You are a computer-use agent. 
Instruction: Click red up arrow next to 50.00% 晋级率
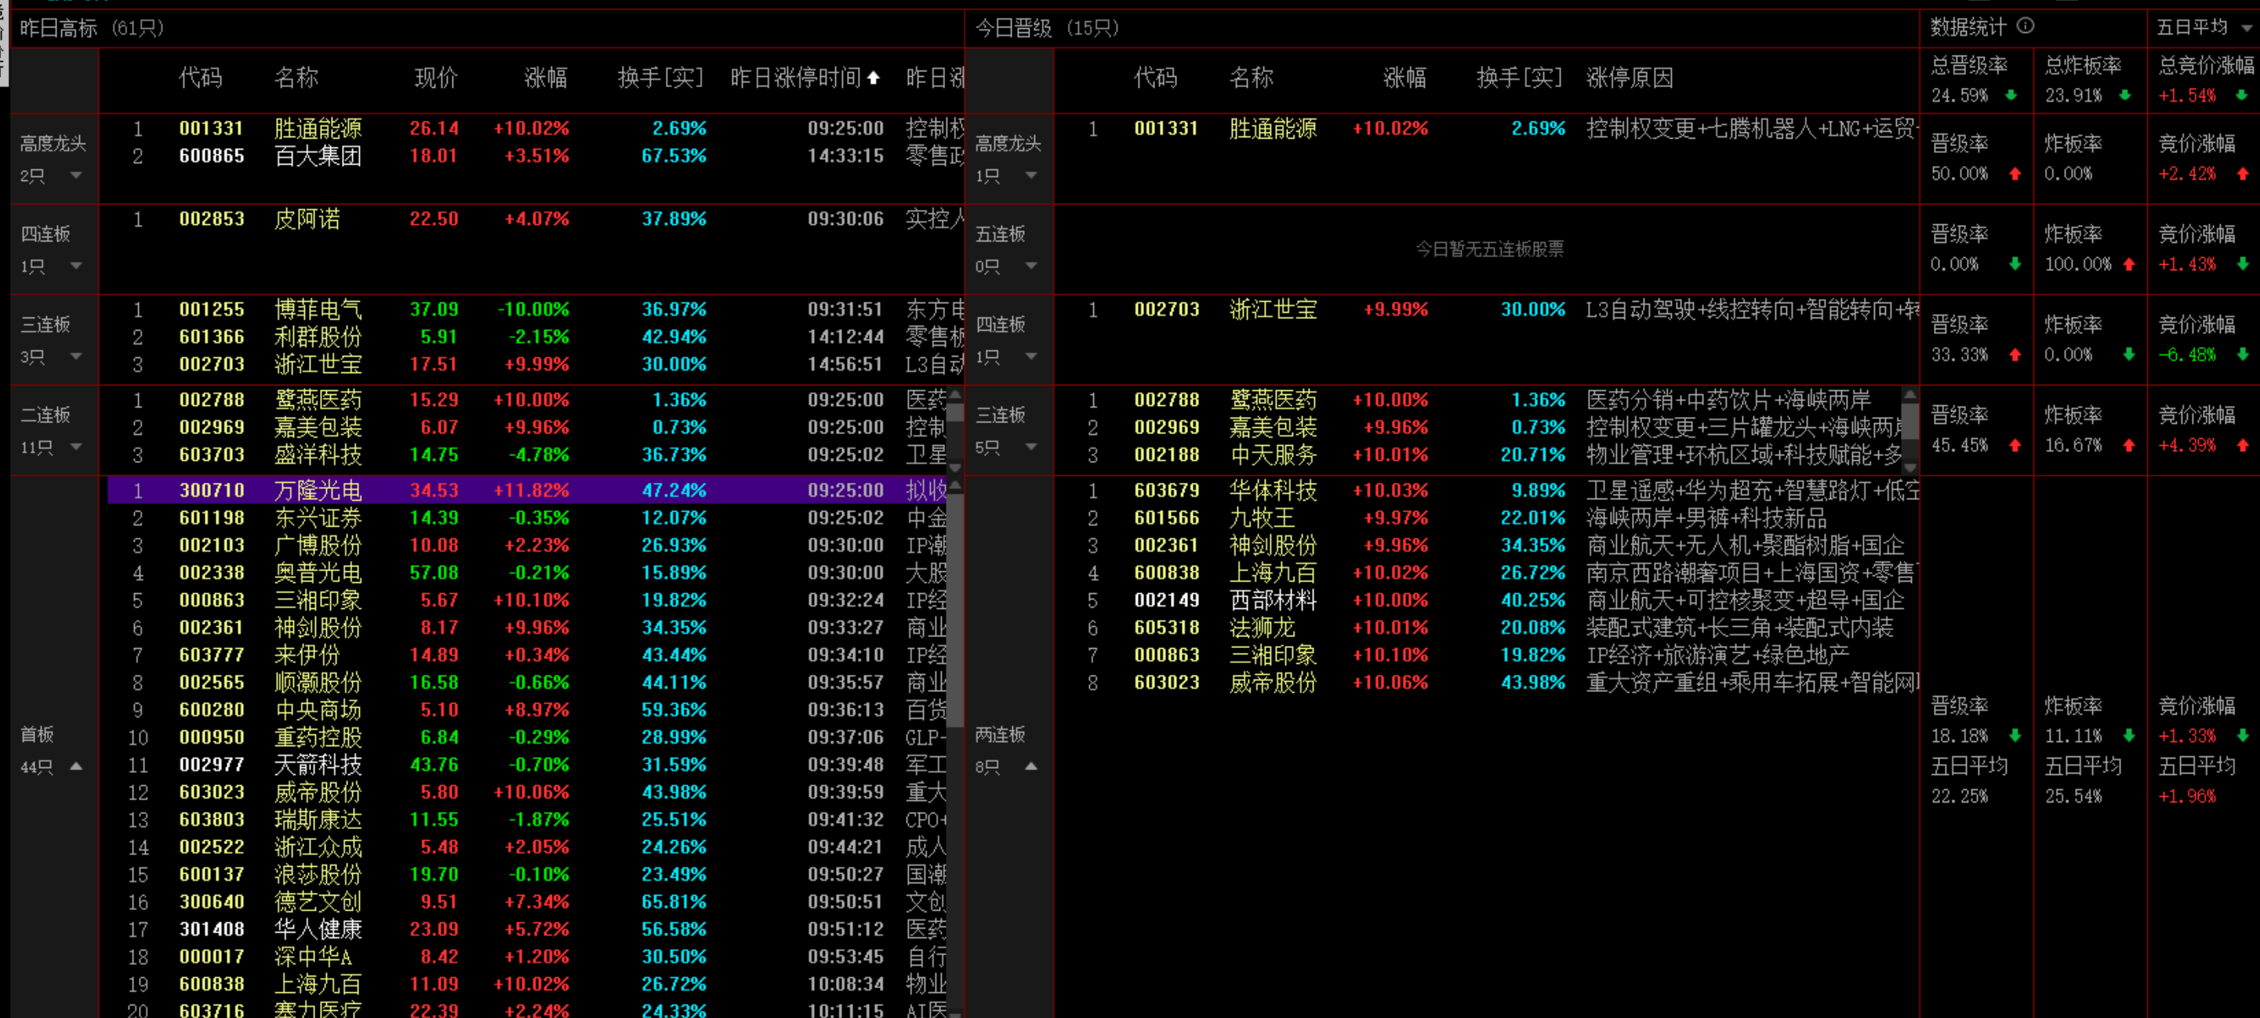pyautogui.click(x=2015, y=174)
